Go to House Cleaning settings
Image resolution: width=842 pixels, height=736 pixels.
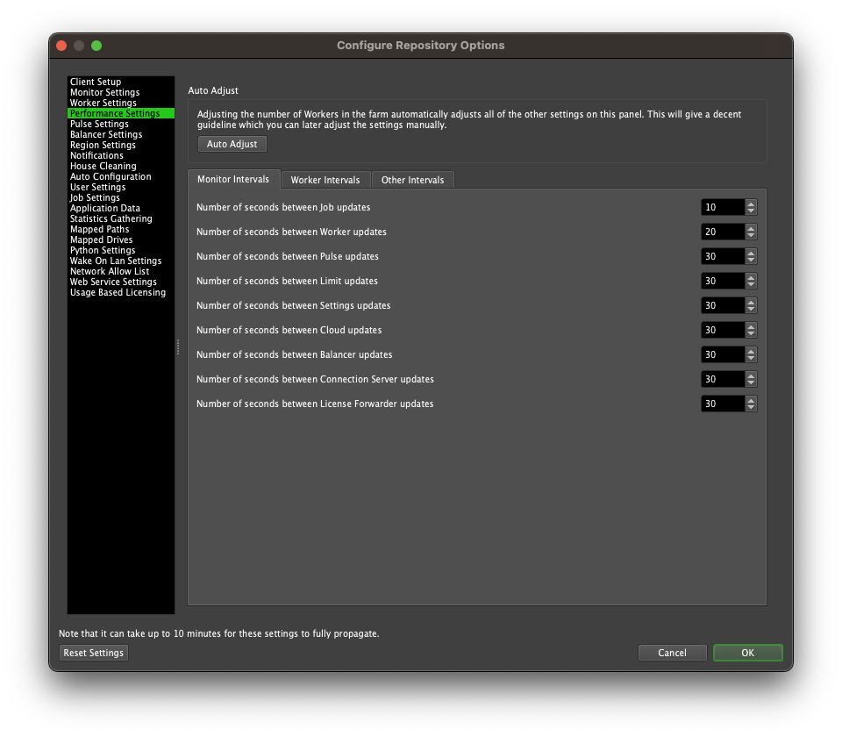(103, 167)
